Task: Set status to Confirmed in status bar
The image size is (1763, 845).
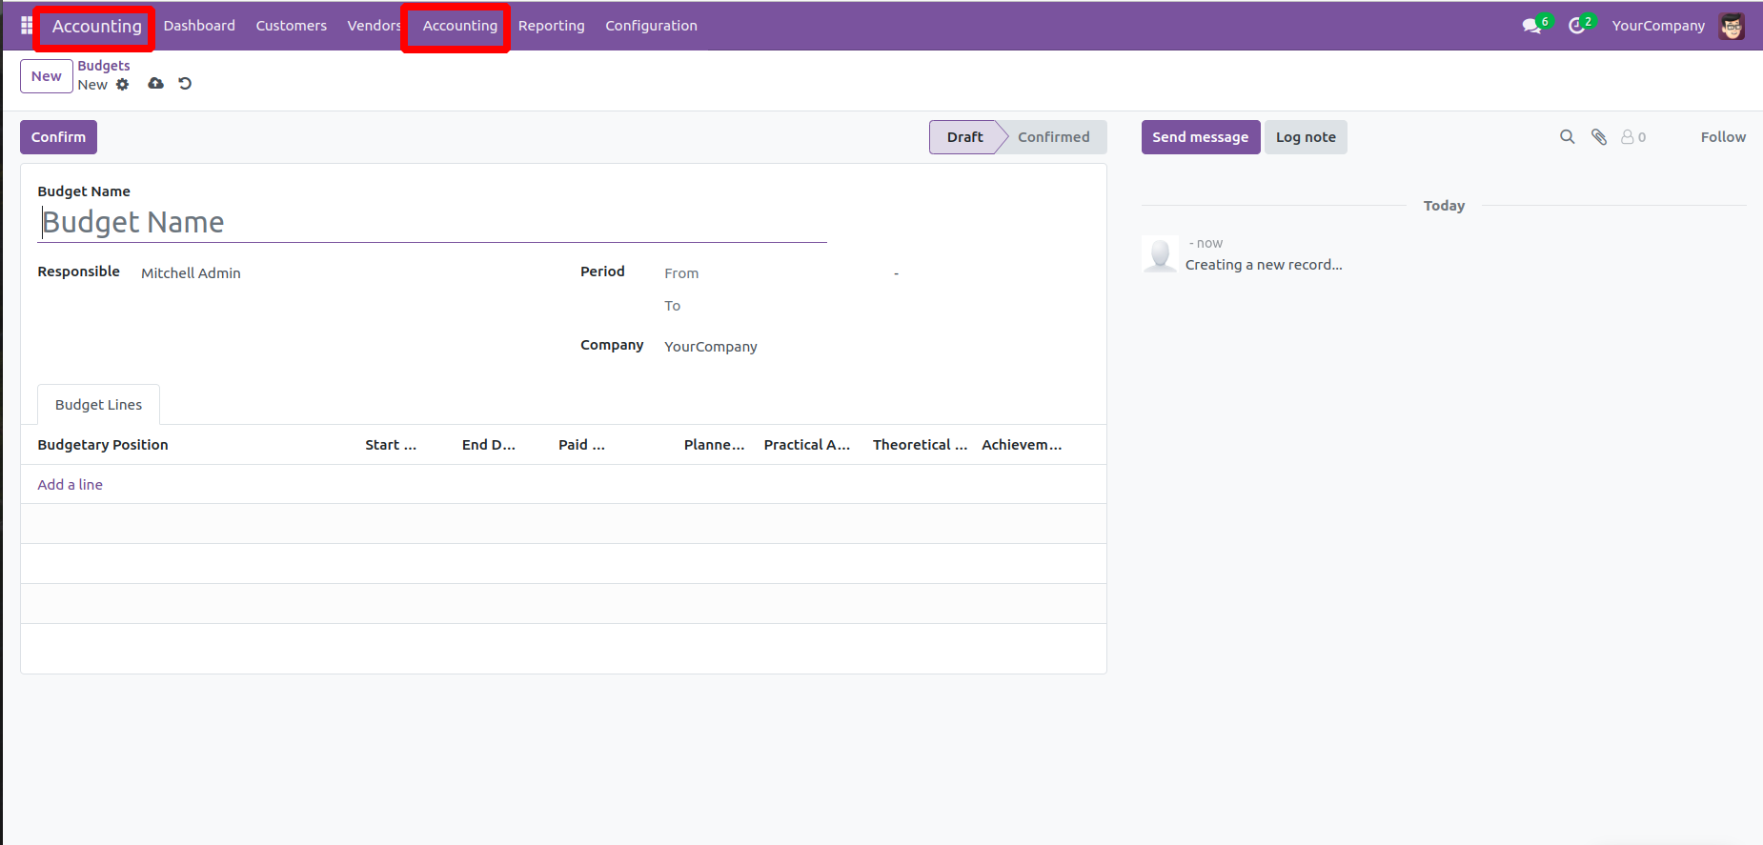Action: click(x=1053, y=137)
